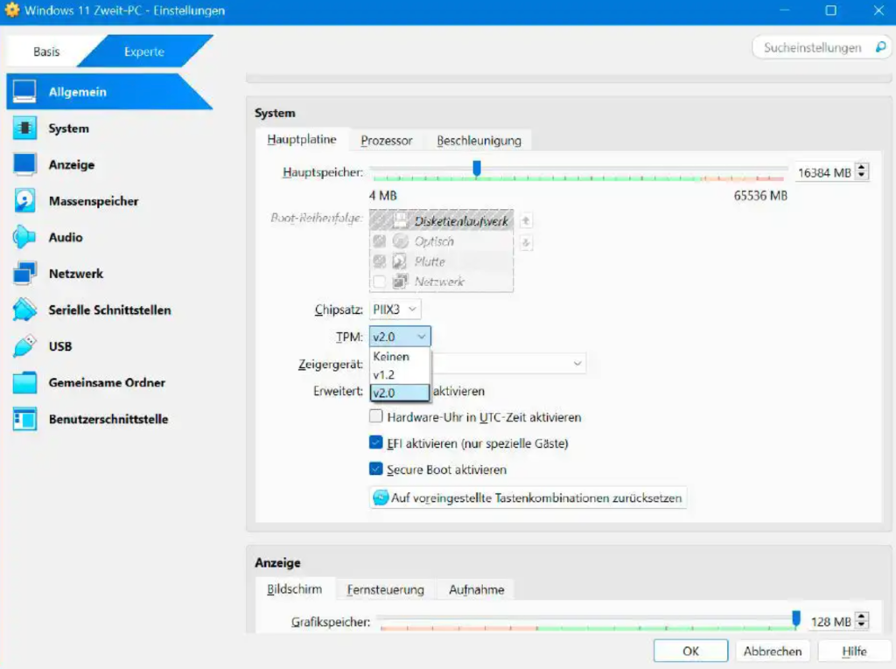Select the USB settings icon
Viewport: 896px width, 669px height.
click(x=24, y=346)
